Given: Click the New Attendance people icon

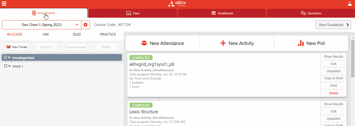Looking at the screenshot, I should [144, 43].
